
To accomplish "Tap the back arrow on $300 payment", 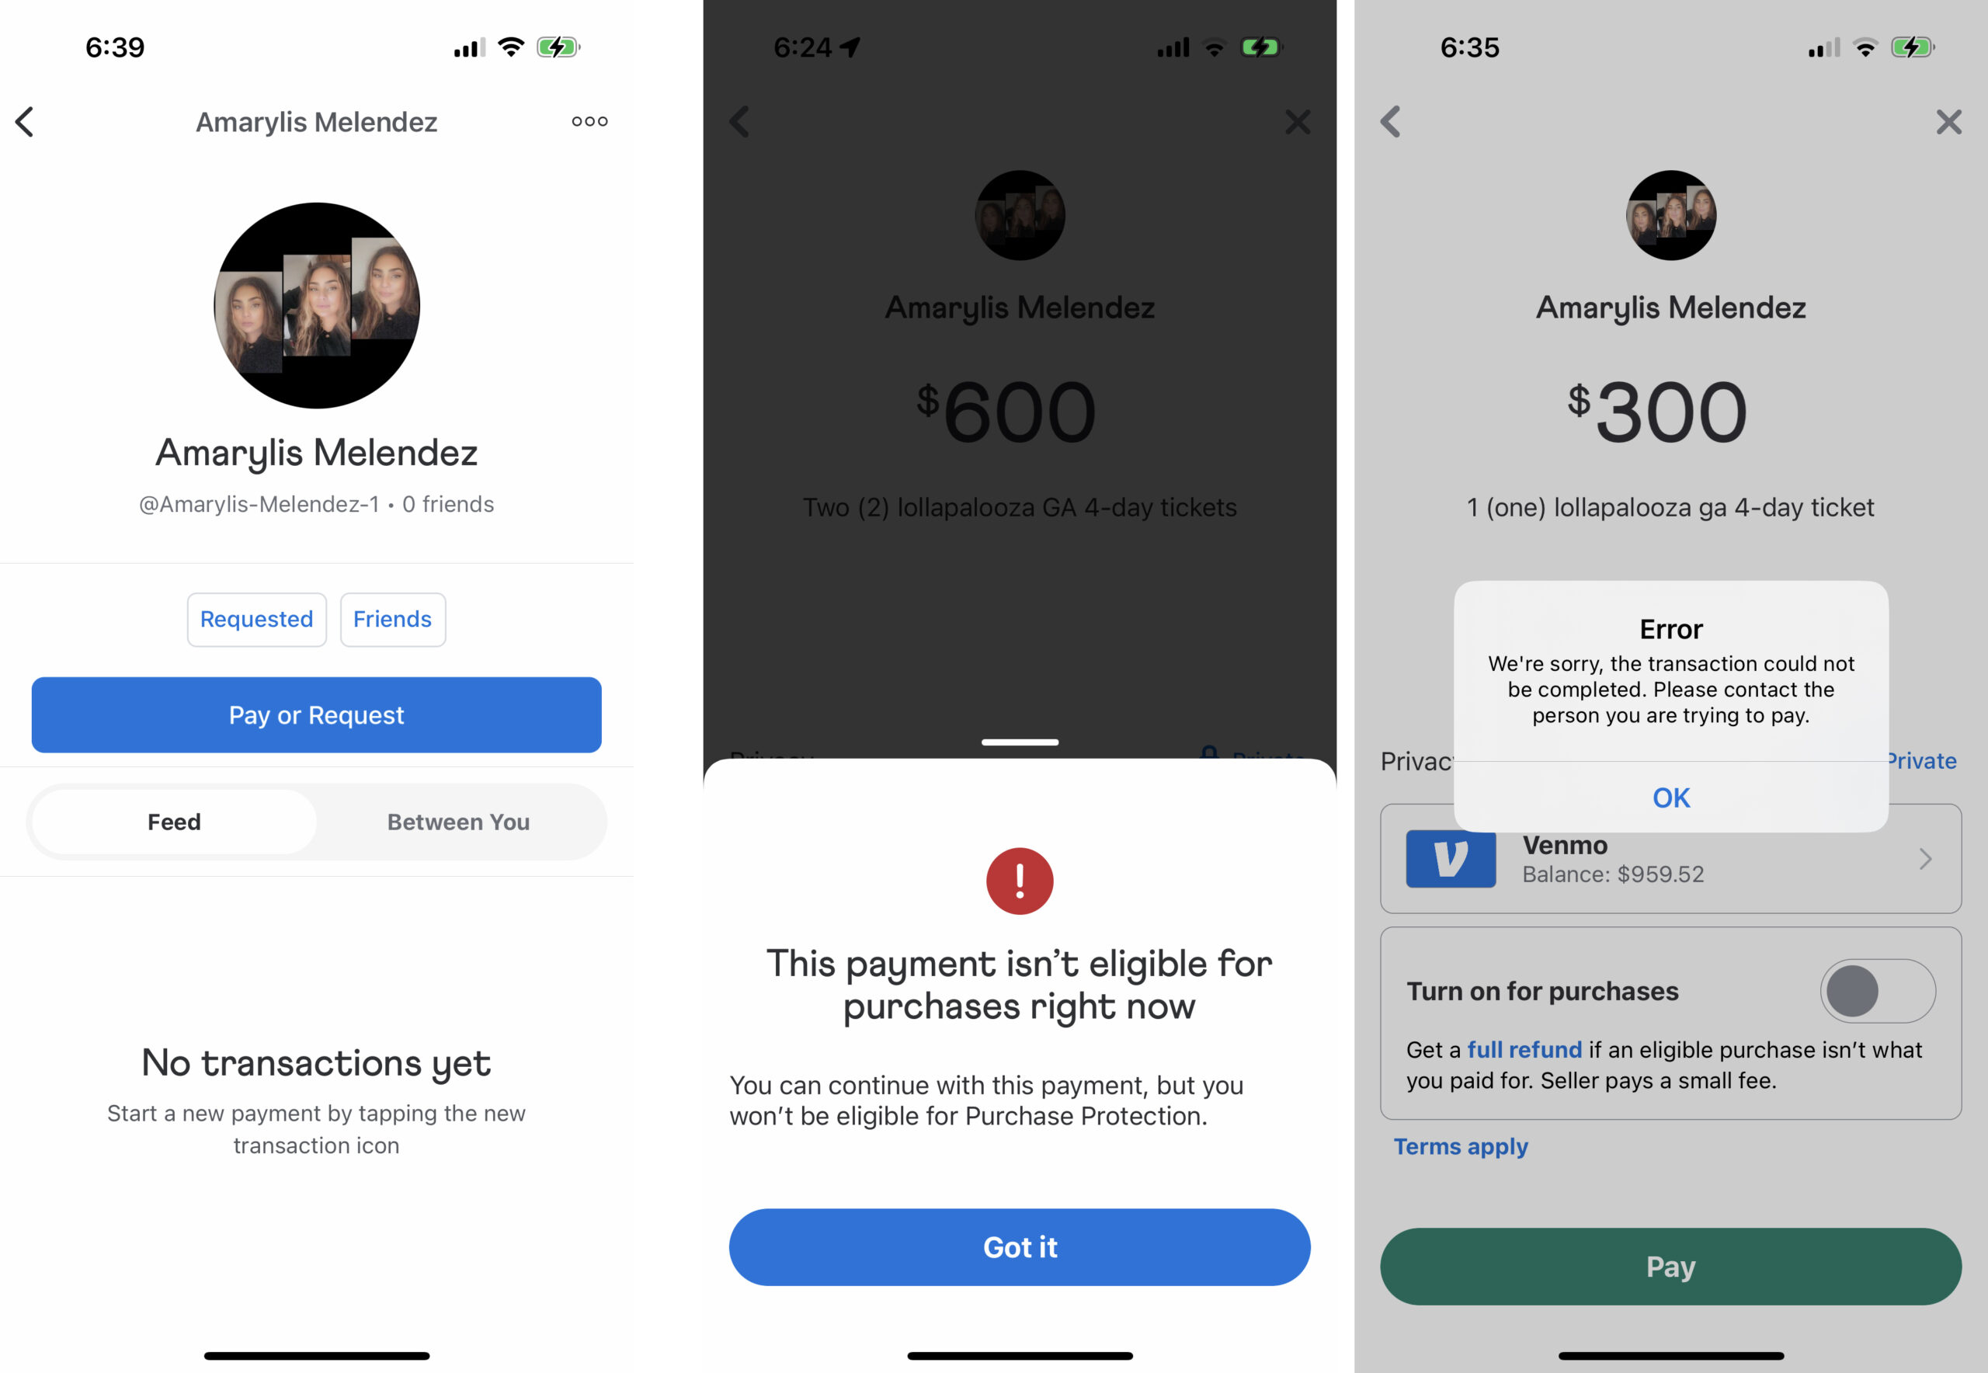I will point(1392,121).
